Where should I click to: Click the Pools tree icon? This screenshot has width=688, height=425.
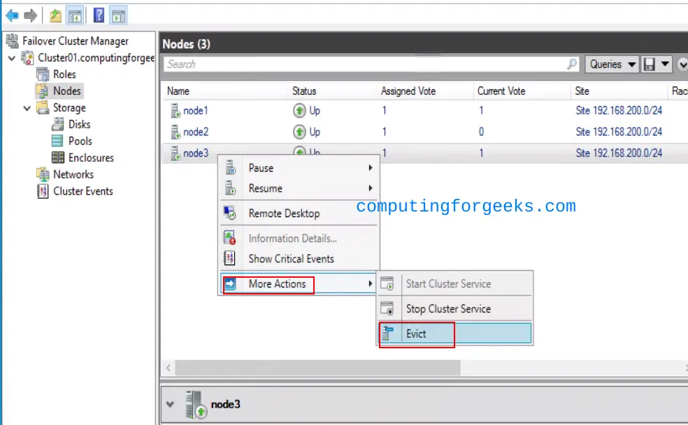57,141
